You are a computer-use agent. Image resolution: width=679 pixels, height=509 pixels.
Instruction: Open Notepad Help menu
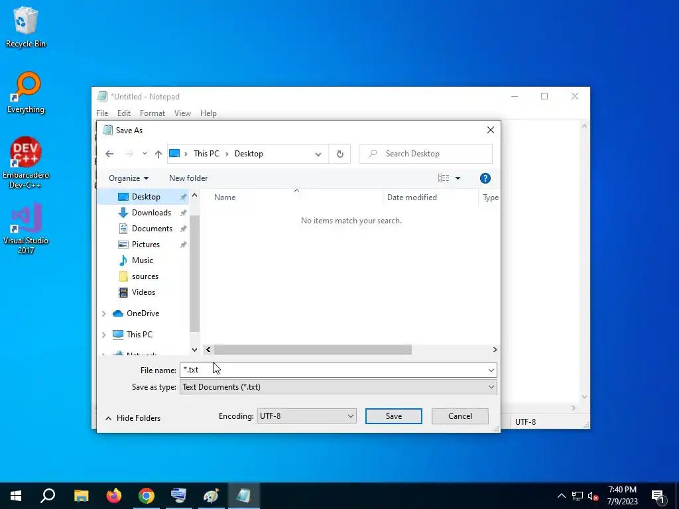[x=208, y=113]
